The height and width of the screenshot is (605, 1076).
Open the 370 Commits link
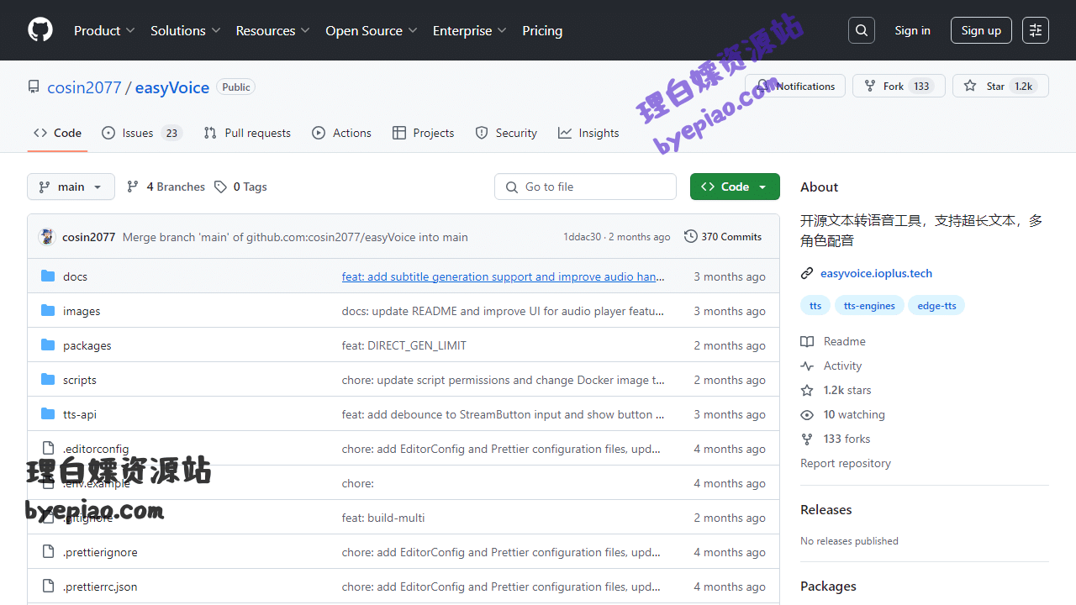click(x=723, y=236)
